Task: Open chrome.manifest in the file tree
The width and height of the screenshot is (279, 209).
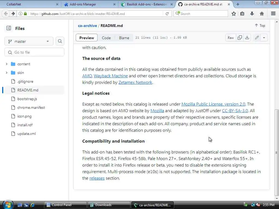Action: point(31,107)
